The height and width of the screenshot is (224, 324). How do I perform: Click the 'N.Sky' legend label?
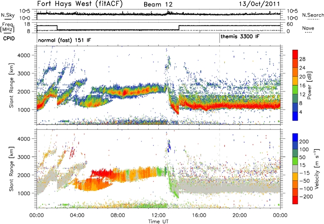click(8, 15)
